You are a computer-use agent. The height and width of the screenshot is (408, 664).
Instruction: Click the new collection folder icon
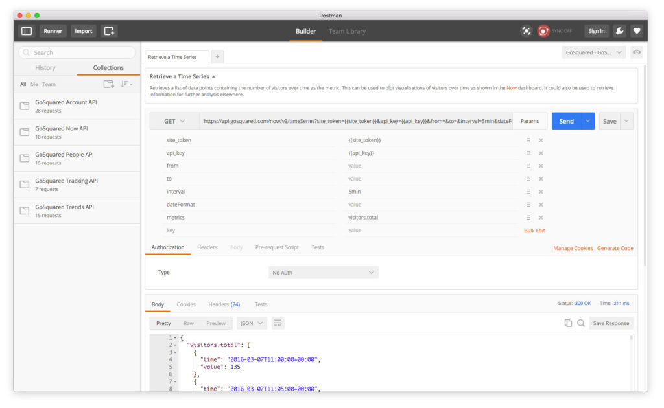click(x=109, y=84)
